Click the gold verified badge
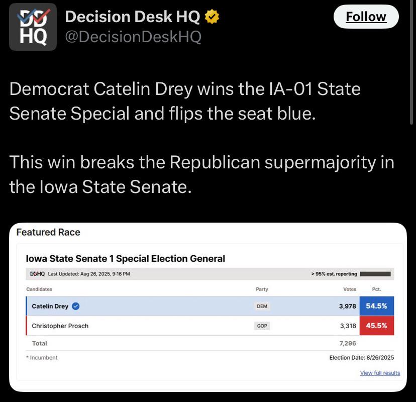Image resolution: width=416 pixels, height=402 pixels. (x=213, y=18)
